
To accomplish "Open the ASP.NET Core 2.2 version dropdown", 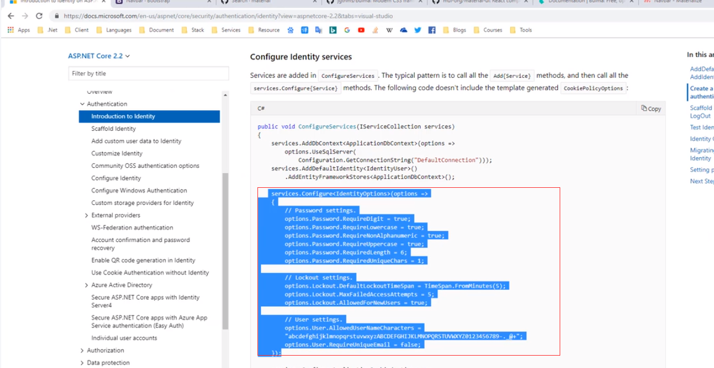I will 99,56.
